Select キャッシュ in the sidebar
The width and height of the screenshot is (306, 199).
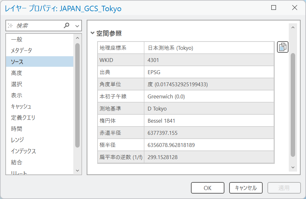[x=21, y=106]
